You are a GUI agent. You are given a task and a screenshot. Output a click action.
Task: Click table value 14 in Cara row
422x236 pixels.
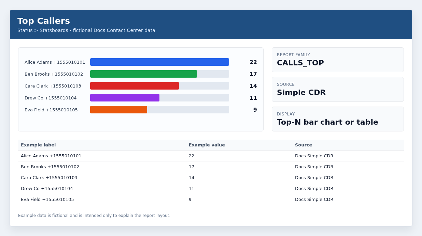(192, 177)
